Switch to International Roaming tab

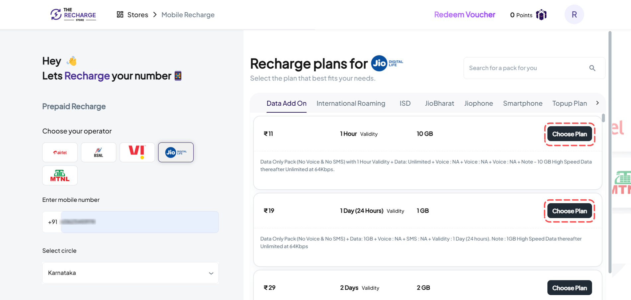(x=351, y=103)
